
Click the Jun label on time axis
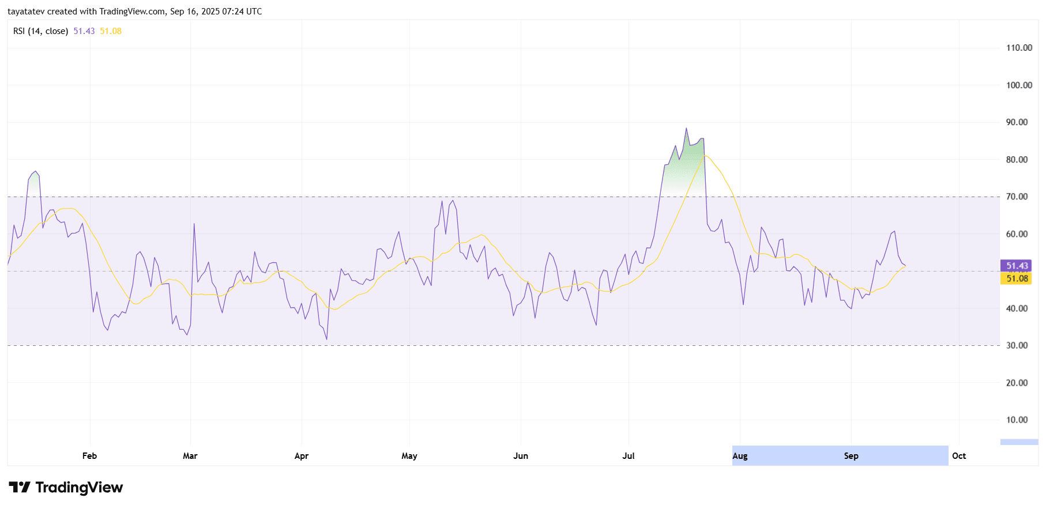521,456
